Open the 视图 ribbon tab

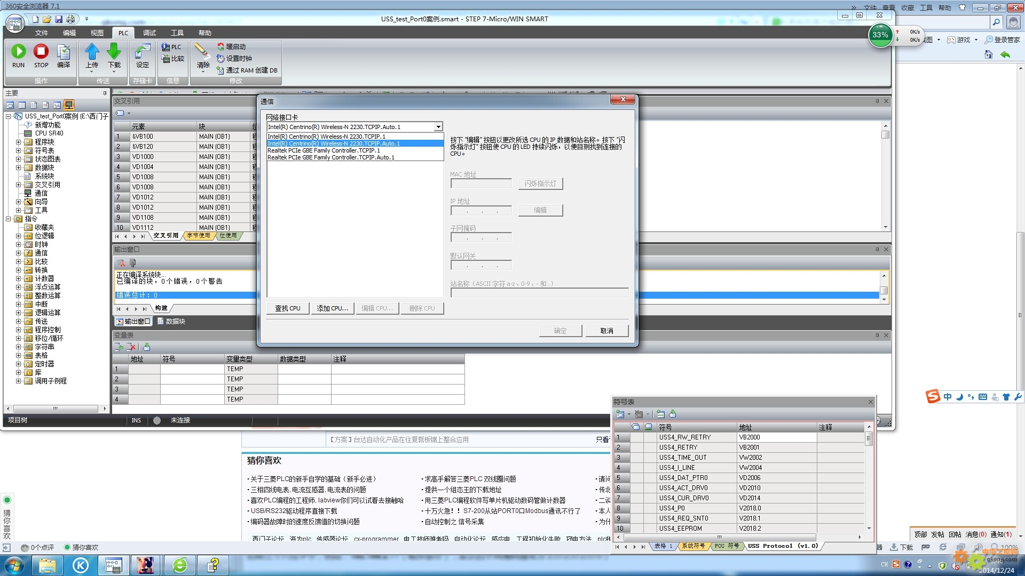pyautogui.click(x=97, y=33)
